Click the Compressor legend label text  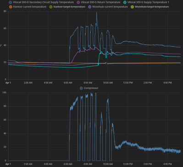pyautogui.click(x=91, y=88)
